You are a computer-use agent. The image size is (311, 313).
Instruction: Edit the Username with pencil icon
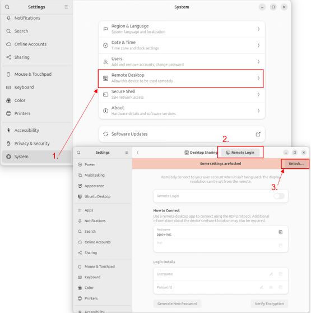[271, 274]
